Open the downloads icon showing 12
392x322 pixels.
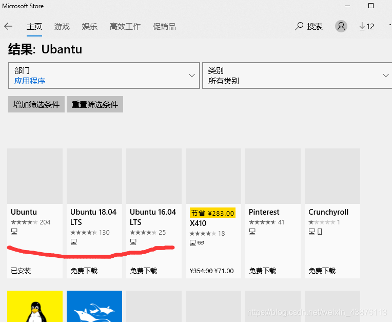pos(366,26)
